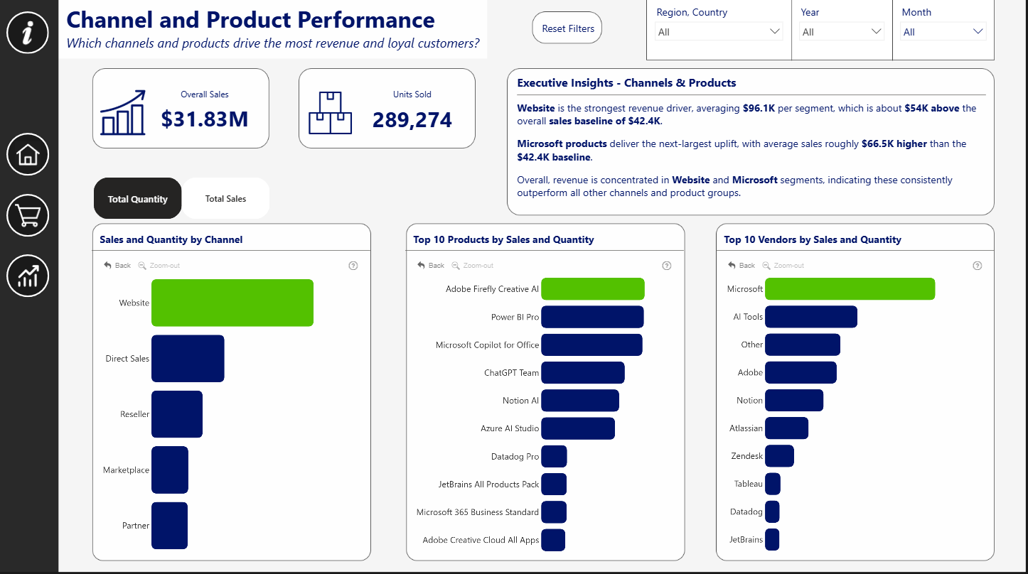The image size is (1028, 574).
Task: Click the Channel and Product Performance title
Action: click(250, 20)
